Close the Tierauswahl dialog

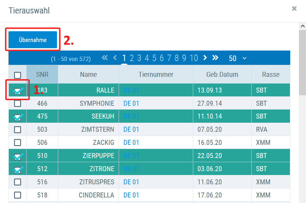point(294,9)
